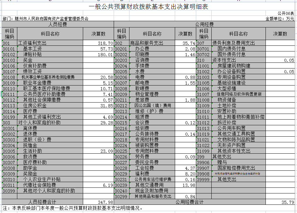297x213 pixels.
Task: Click the 公务用车运行维护费 cell
Action: (152, 180)
